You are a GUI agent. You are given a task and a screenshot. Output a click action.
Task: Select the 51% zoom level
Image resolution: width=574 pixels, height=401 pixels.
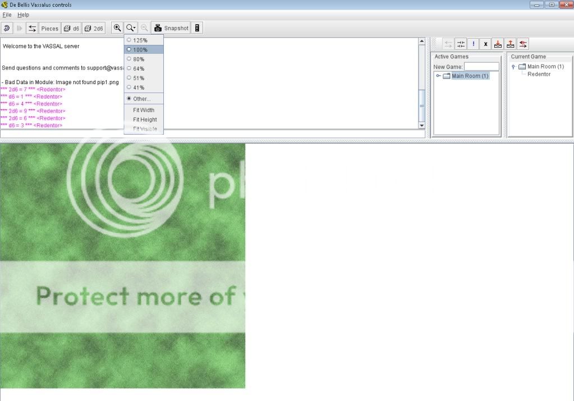coord(144,79)
